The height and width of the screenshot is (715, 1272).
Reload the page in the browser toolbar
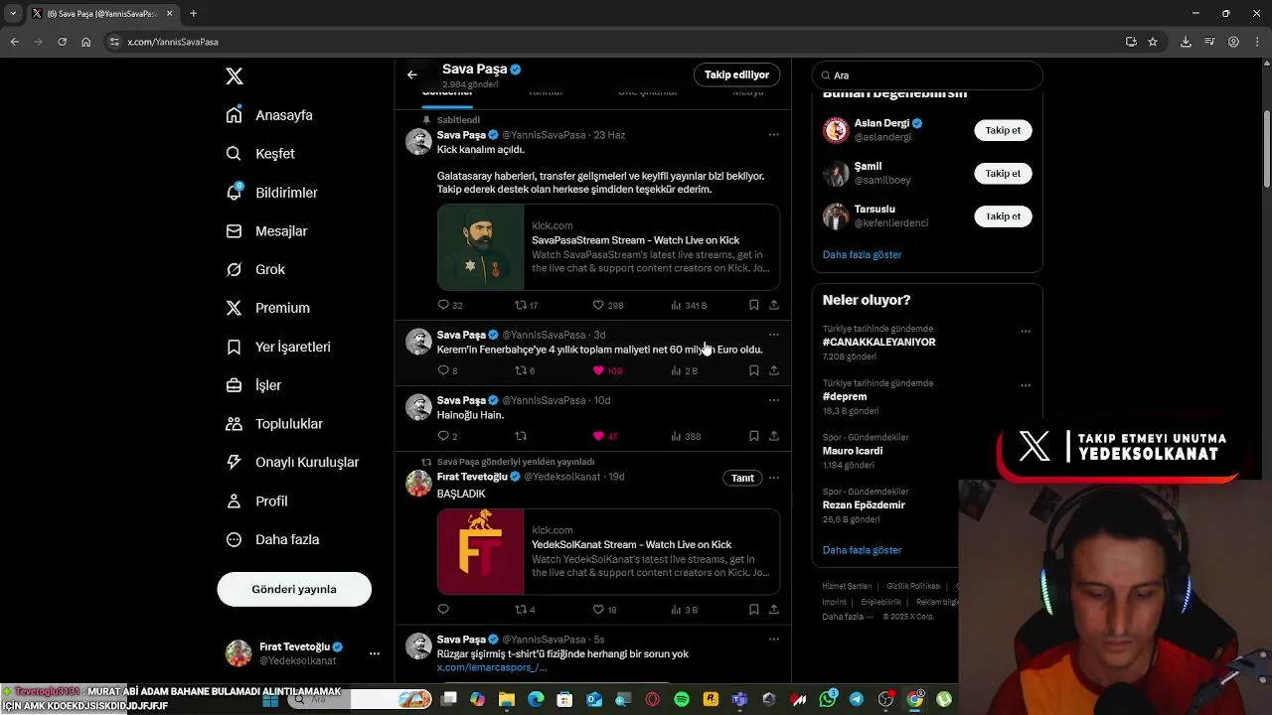point(62,42)
